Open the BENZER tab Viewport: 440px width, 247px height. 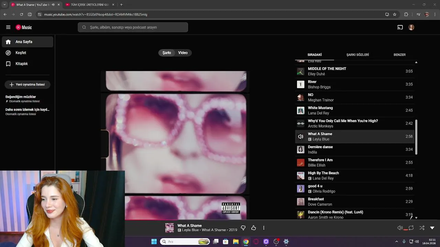point(399,55)
